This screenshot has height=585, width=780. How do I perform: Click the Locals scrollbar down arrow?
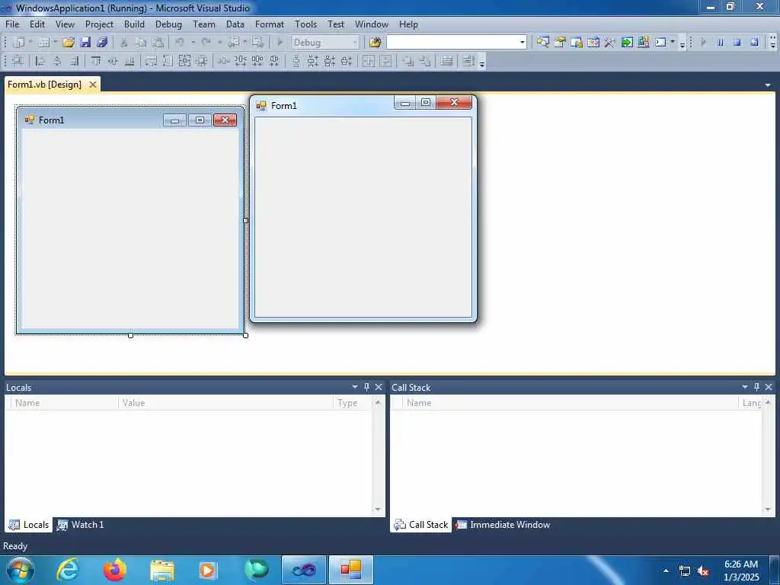tap(378, 510)
